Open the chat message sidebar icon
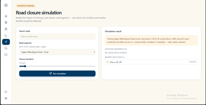 (x=6, y=55)
